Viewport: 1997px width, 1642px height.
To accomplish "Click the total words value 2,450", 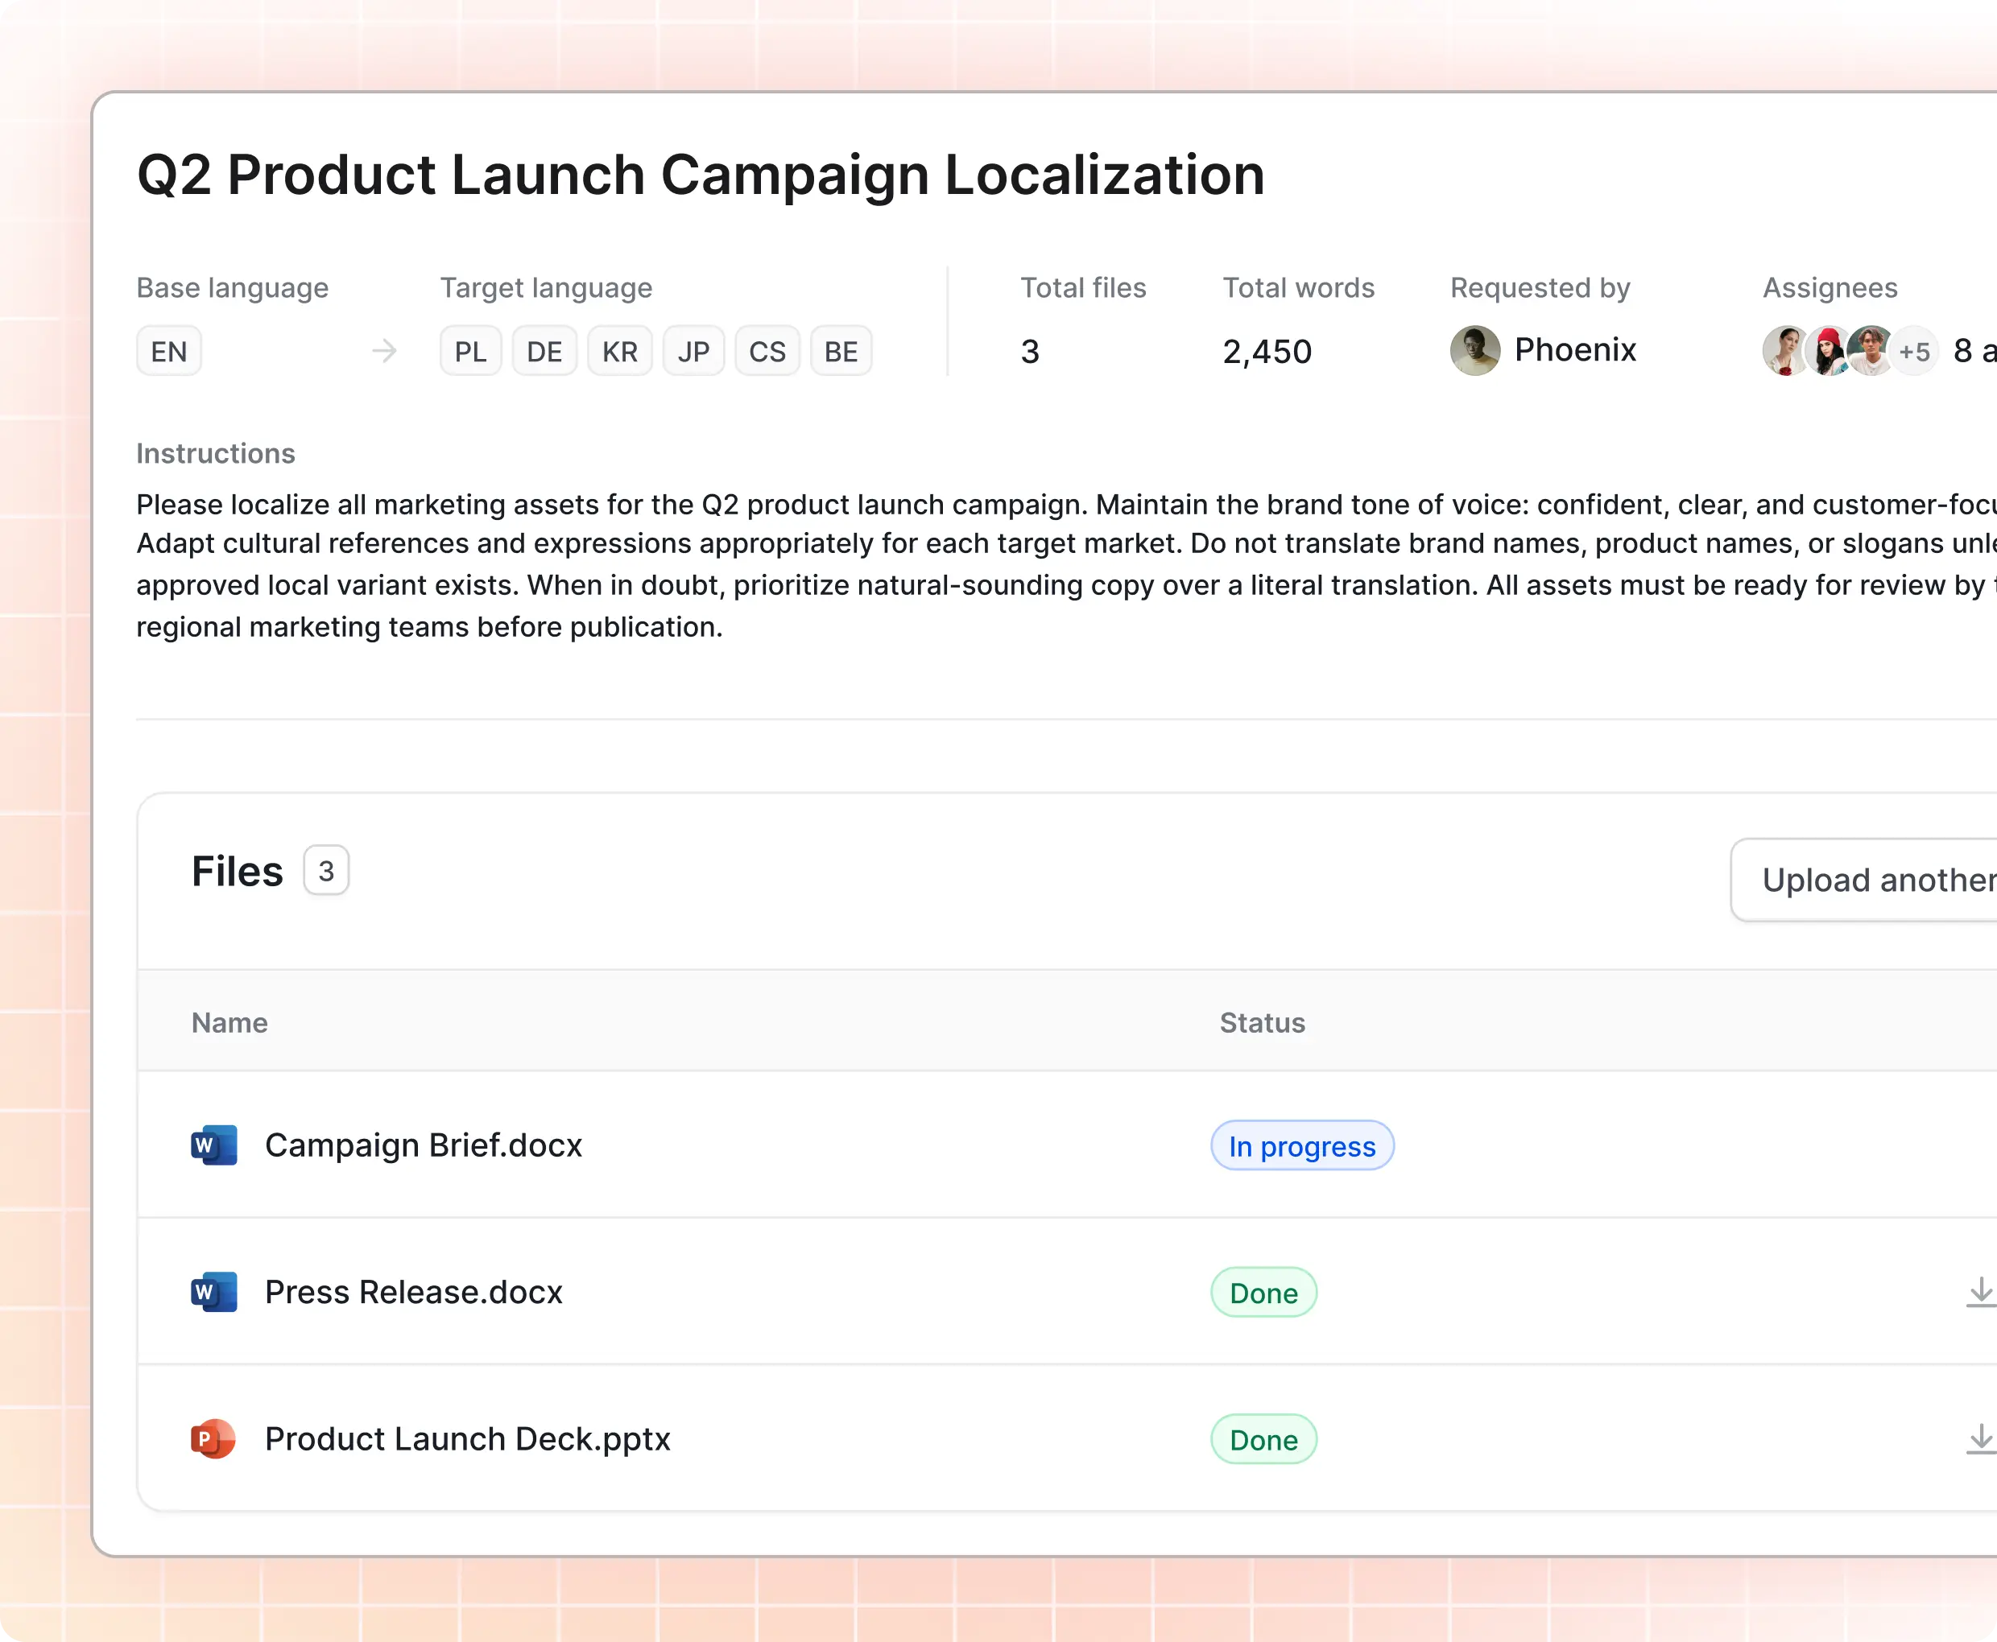I will tap(1267, 352).
